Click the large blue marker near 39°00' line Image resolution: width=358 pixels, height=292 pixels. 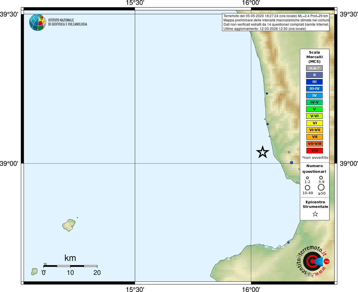(x=292, y=163)
